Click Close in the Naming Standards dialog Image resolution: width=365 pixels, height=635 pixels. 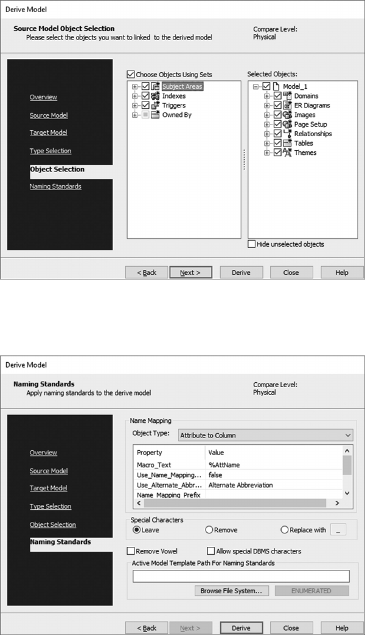tap(291, 628)
